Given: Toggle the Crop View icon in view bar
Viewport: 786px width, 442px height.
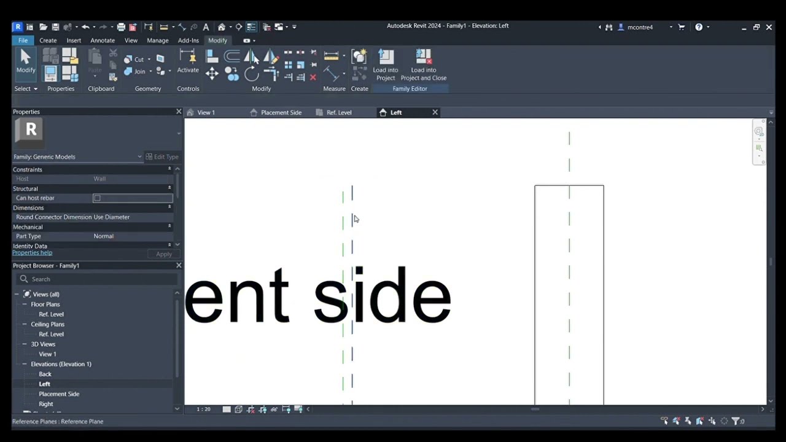Looking at the screenshot, I should 251,409.
